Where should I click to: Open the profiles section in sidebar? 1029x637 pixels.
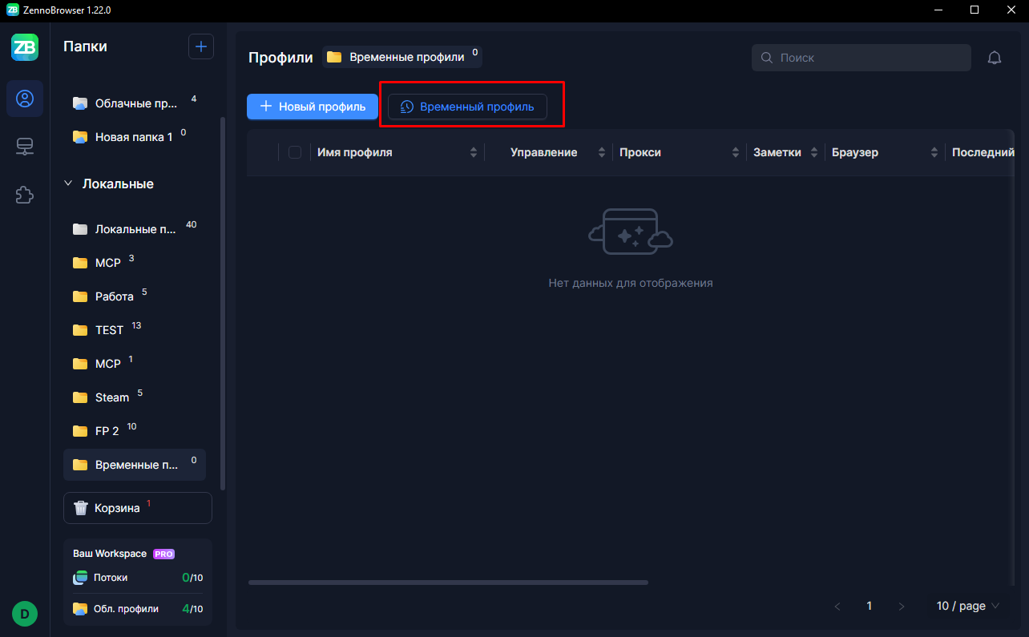pos(25,99)
